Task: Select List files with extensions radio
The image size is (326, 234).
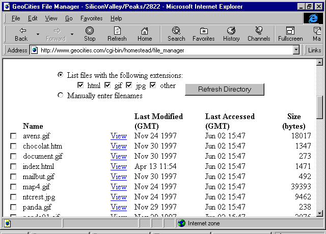Action: click(x=60, y=75)
